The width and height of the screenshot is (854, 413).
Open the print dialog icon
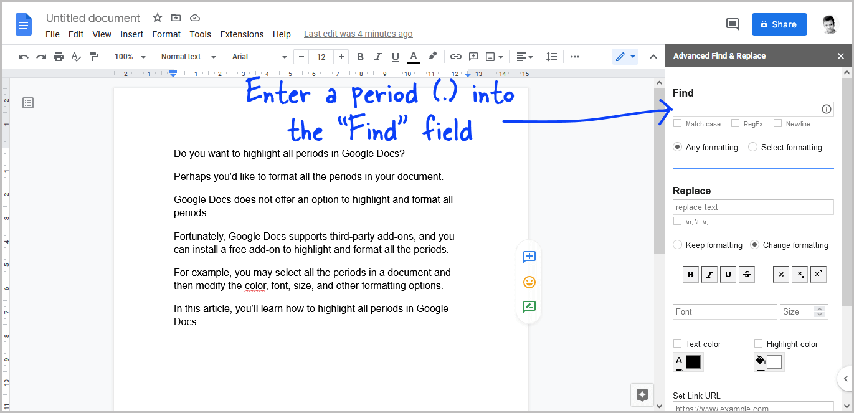[x=58, y=56]
